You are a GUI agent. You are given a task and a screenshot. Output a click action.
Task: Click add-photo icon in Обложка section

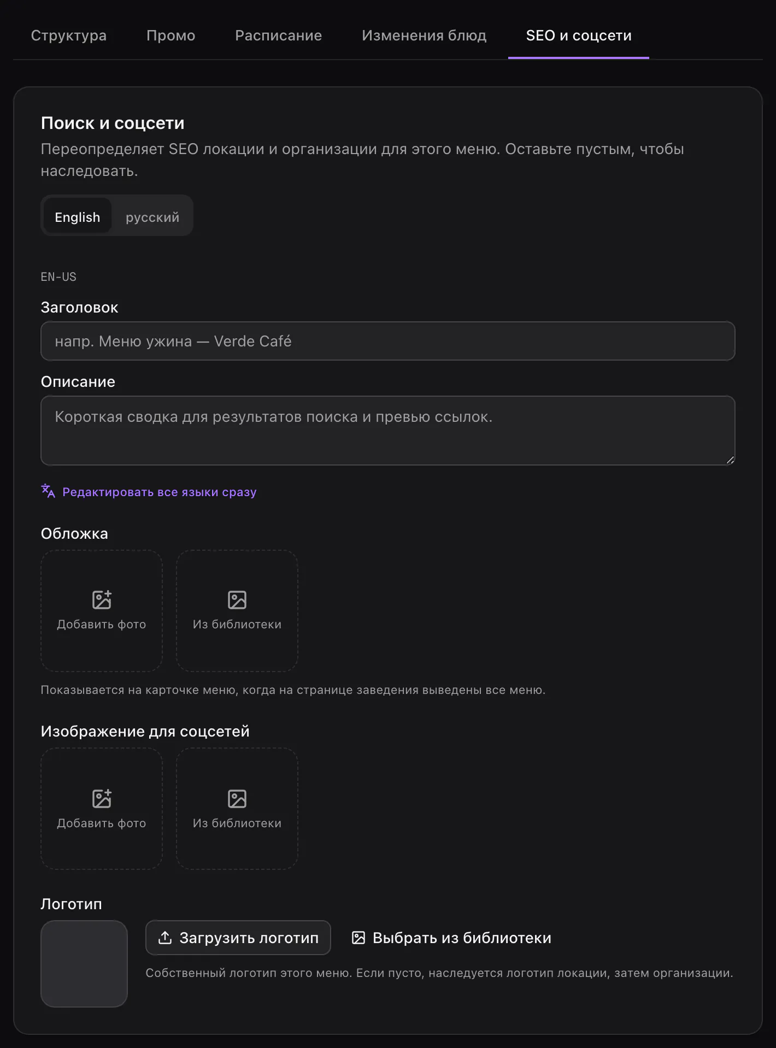click(102, 599)
